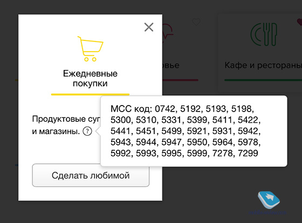Select the partially hidden health category label

pyautogui.click(x=171, y=65)
